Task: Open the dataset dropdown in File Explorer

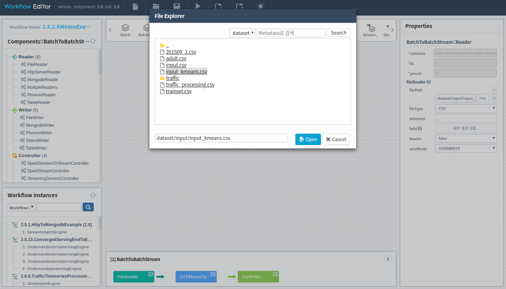Action: pyautogui.click(x=242, y=33)
